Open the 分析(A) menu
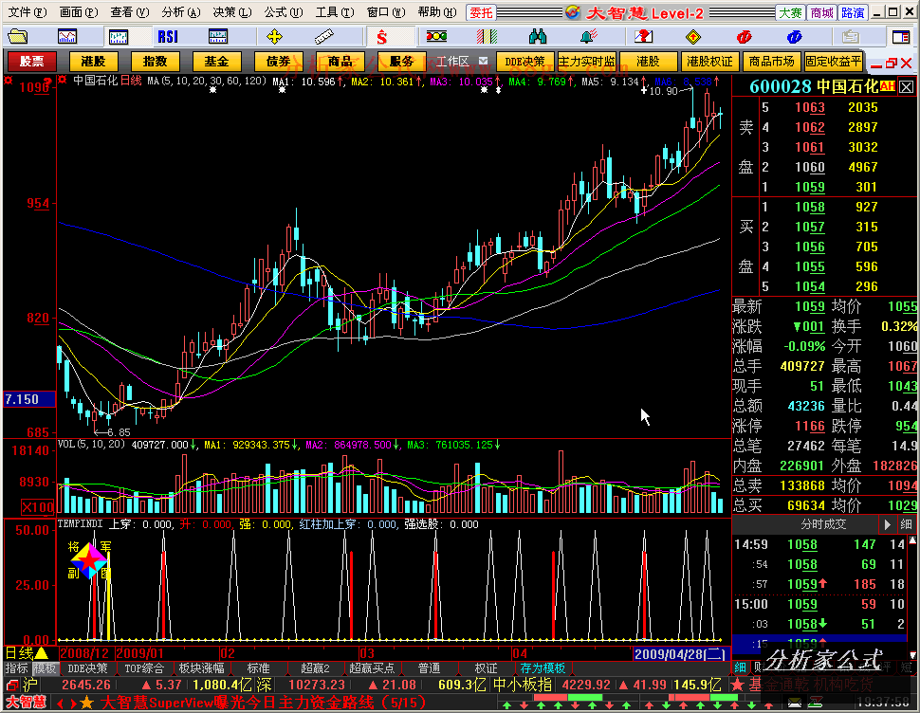Viewport: 920px width, 713px height. tap(181, 12)
